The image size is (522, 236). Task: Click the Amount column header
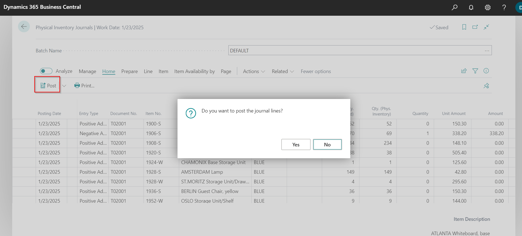pyautogui.click(x=495, y=114)
